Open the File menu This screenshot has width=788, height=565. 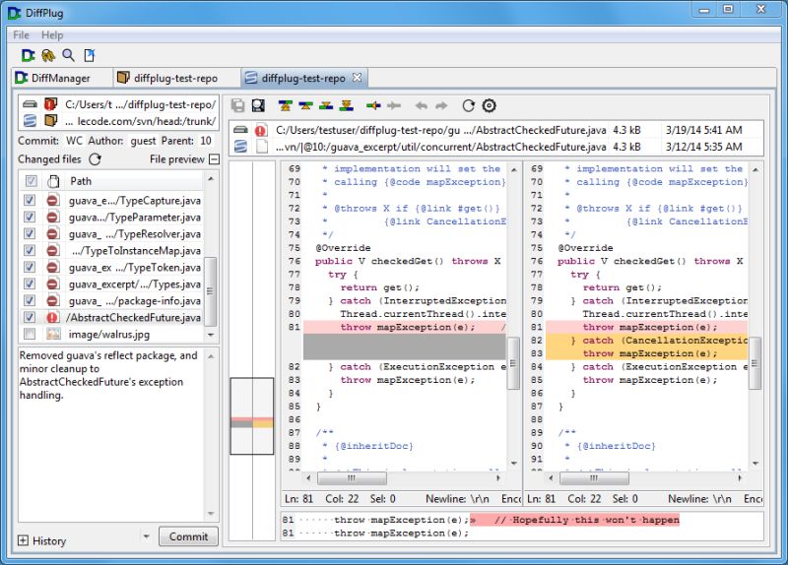point(21,35)
